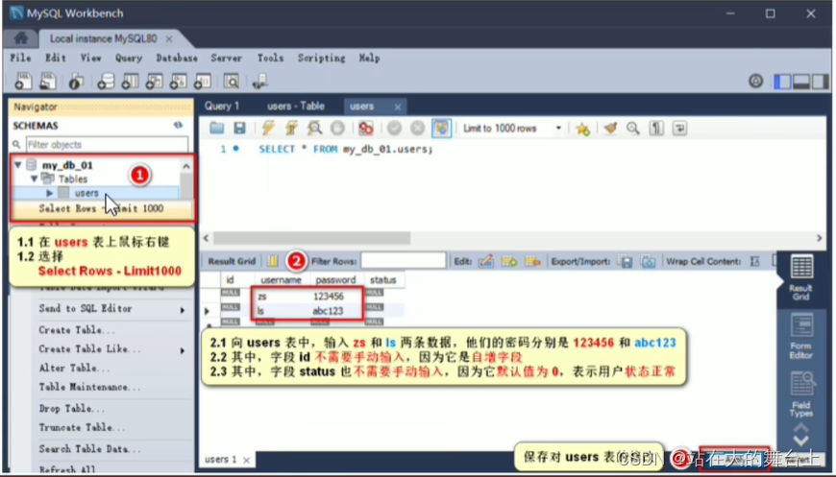Open the Scripting menu

coord(321,58)
